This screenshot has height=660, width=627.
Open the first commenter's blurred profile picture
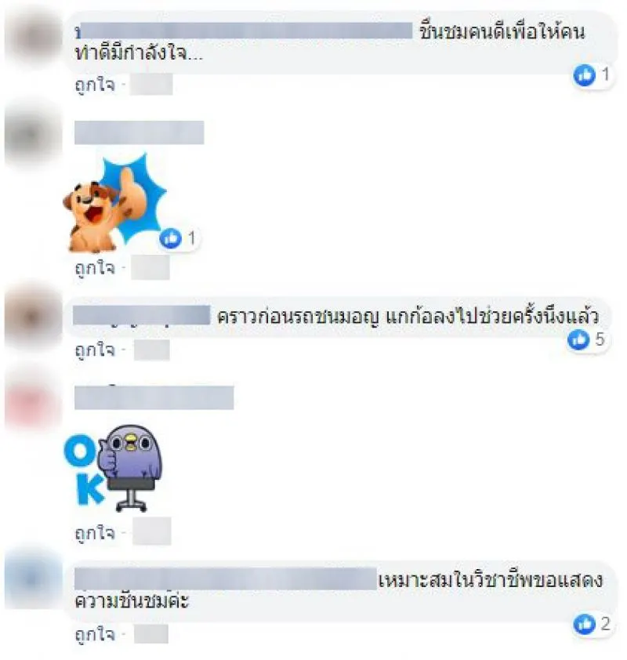click(x=34, y=37)
